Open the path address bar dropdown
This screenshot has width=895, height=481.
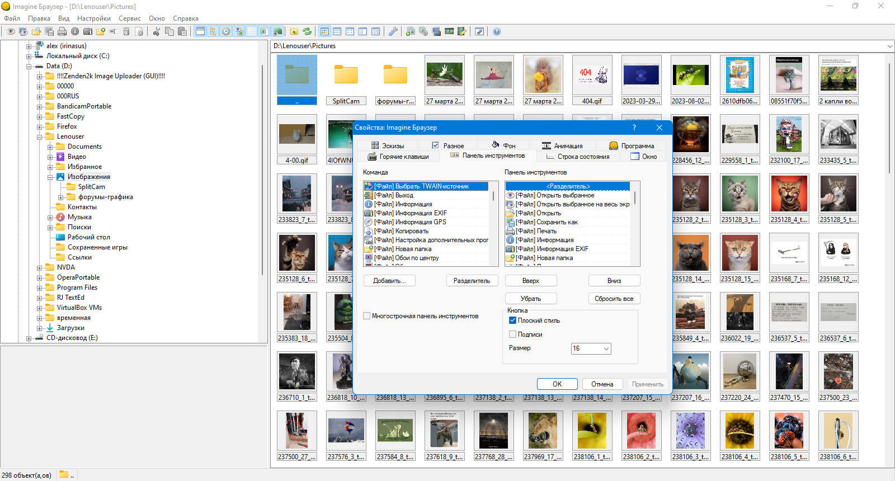pyautogui.click(x=889, y=46)
